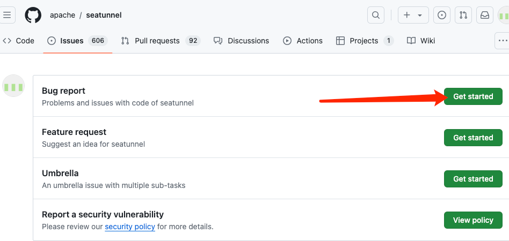Click the Discussions tab speech-bubble icon
This screenshot has height=241, width=509.
(218, 41)
